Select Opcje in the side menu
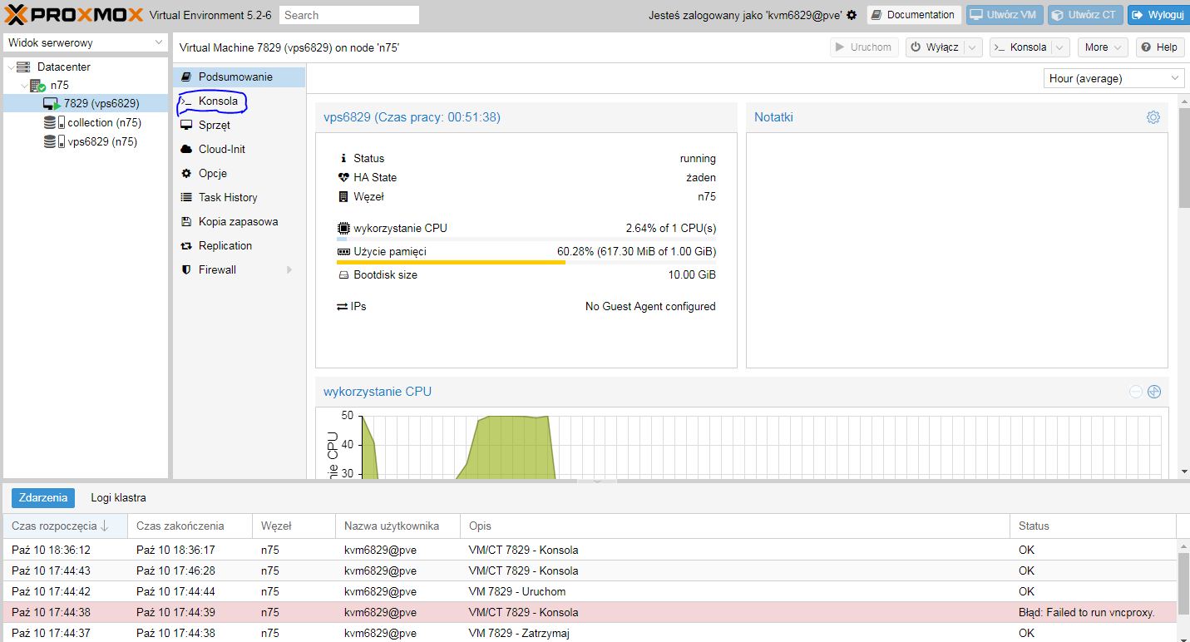The image size is (1190, 642). tap(212, 173)
